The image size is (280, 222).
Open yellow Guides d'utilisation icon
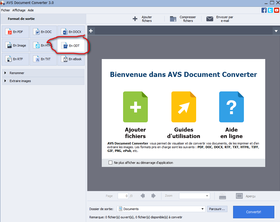click(184, 107)
